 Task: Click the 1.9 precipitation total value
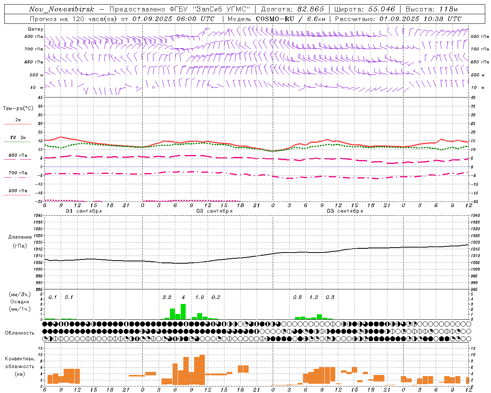pos(199,297)
